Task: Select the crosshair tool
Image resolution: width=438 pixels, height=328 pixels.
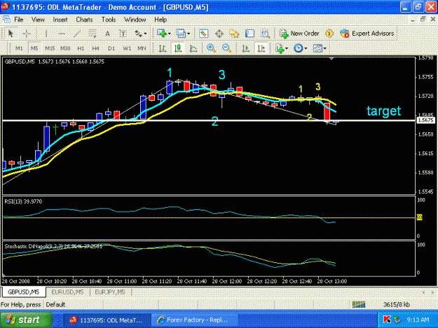Action: coord(27,34)
